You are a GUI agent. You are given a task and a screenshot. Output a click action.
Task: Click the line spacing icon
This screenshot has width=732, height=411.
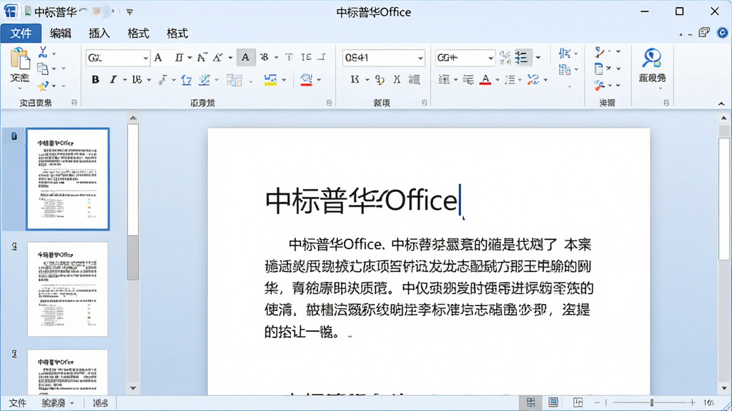click(x=510, y=80)
